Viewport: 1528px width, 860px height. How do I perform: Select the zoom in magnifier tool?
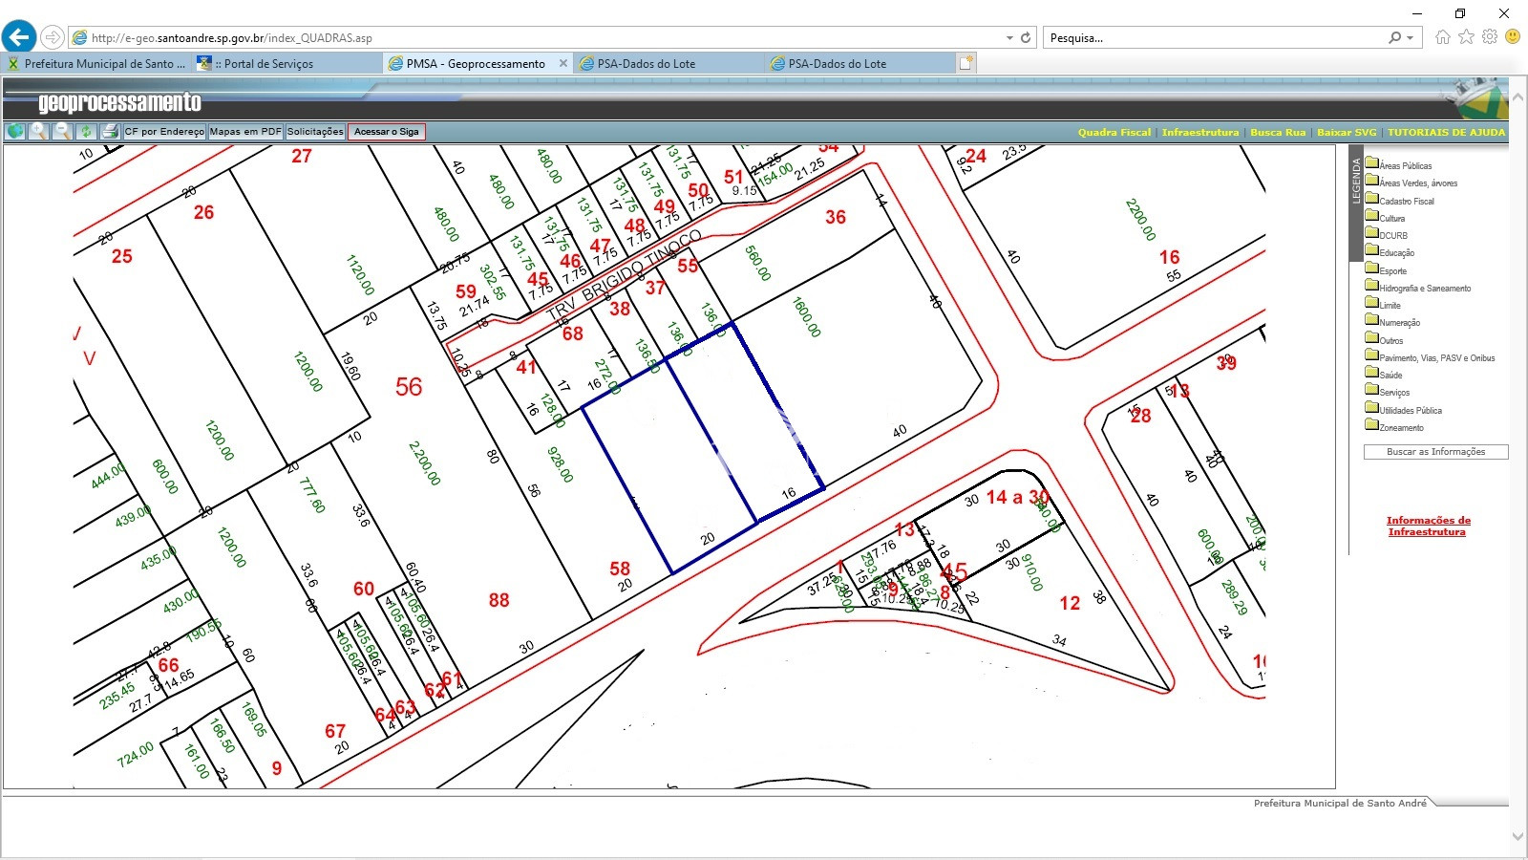[39, 132]
